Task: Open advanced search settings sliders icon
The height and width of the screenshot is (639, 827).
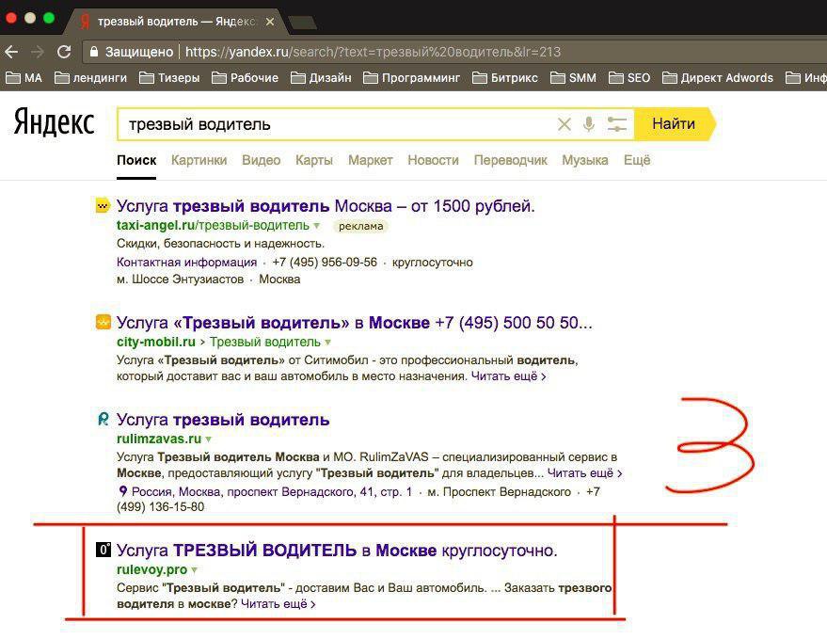Action: pos(616,124)
